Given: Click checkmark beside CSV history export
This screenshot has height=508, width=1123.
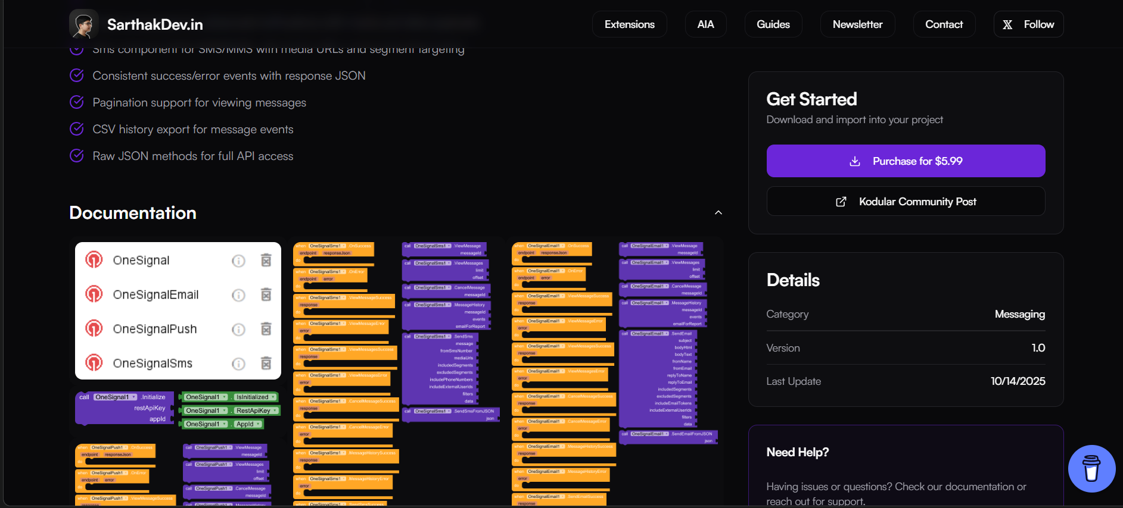Looking at the screenshot, I should pyautogui.click(x=77, y=129).
